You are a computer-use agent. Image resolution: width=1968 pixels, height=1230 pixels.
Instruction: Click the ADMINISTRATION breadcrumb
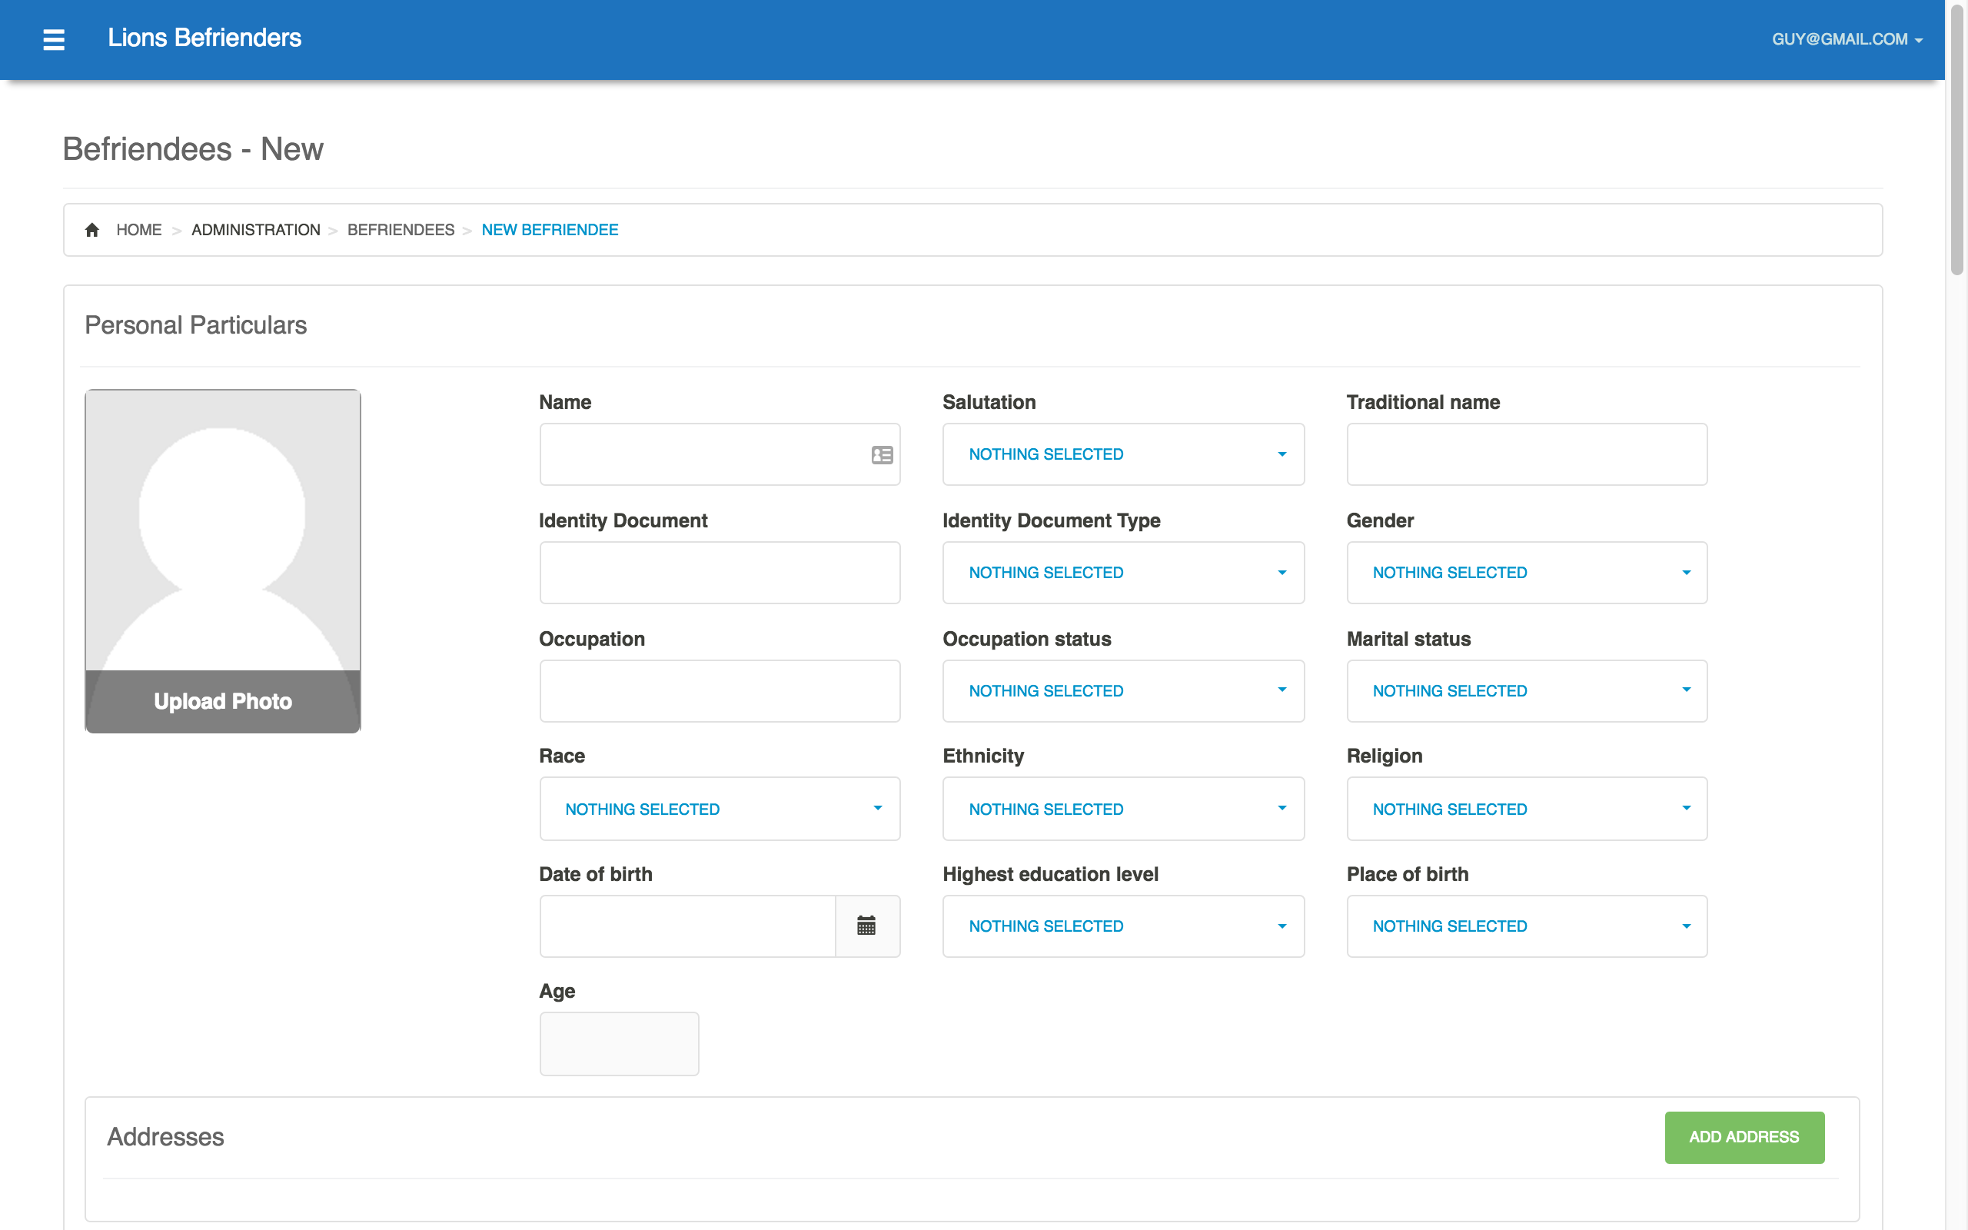(x=255, y=229)
